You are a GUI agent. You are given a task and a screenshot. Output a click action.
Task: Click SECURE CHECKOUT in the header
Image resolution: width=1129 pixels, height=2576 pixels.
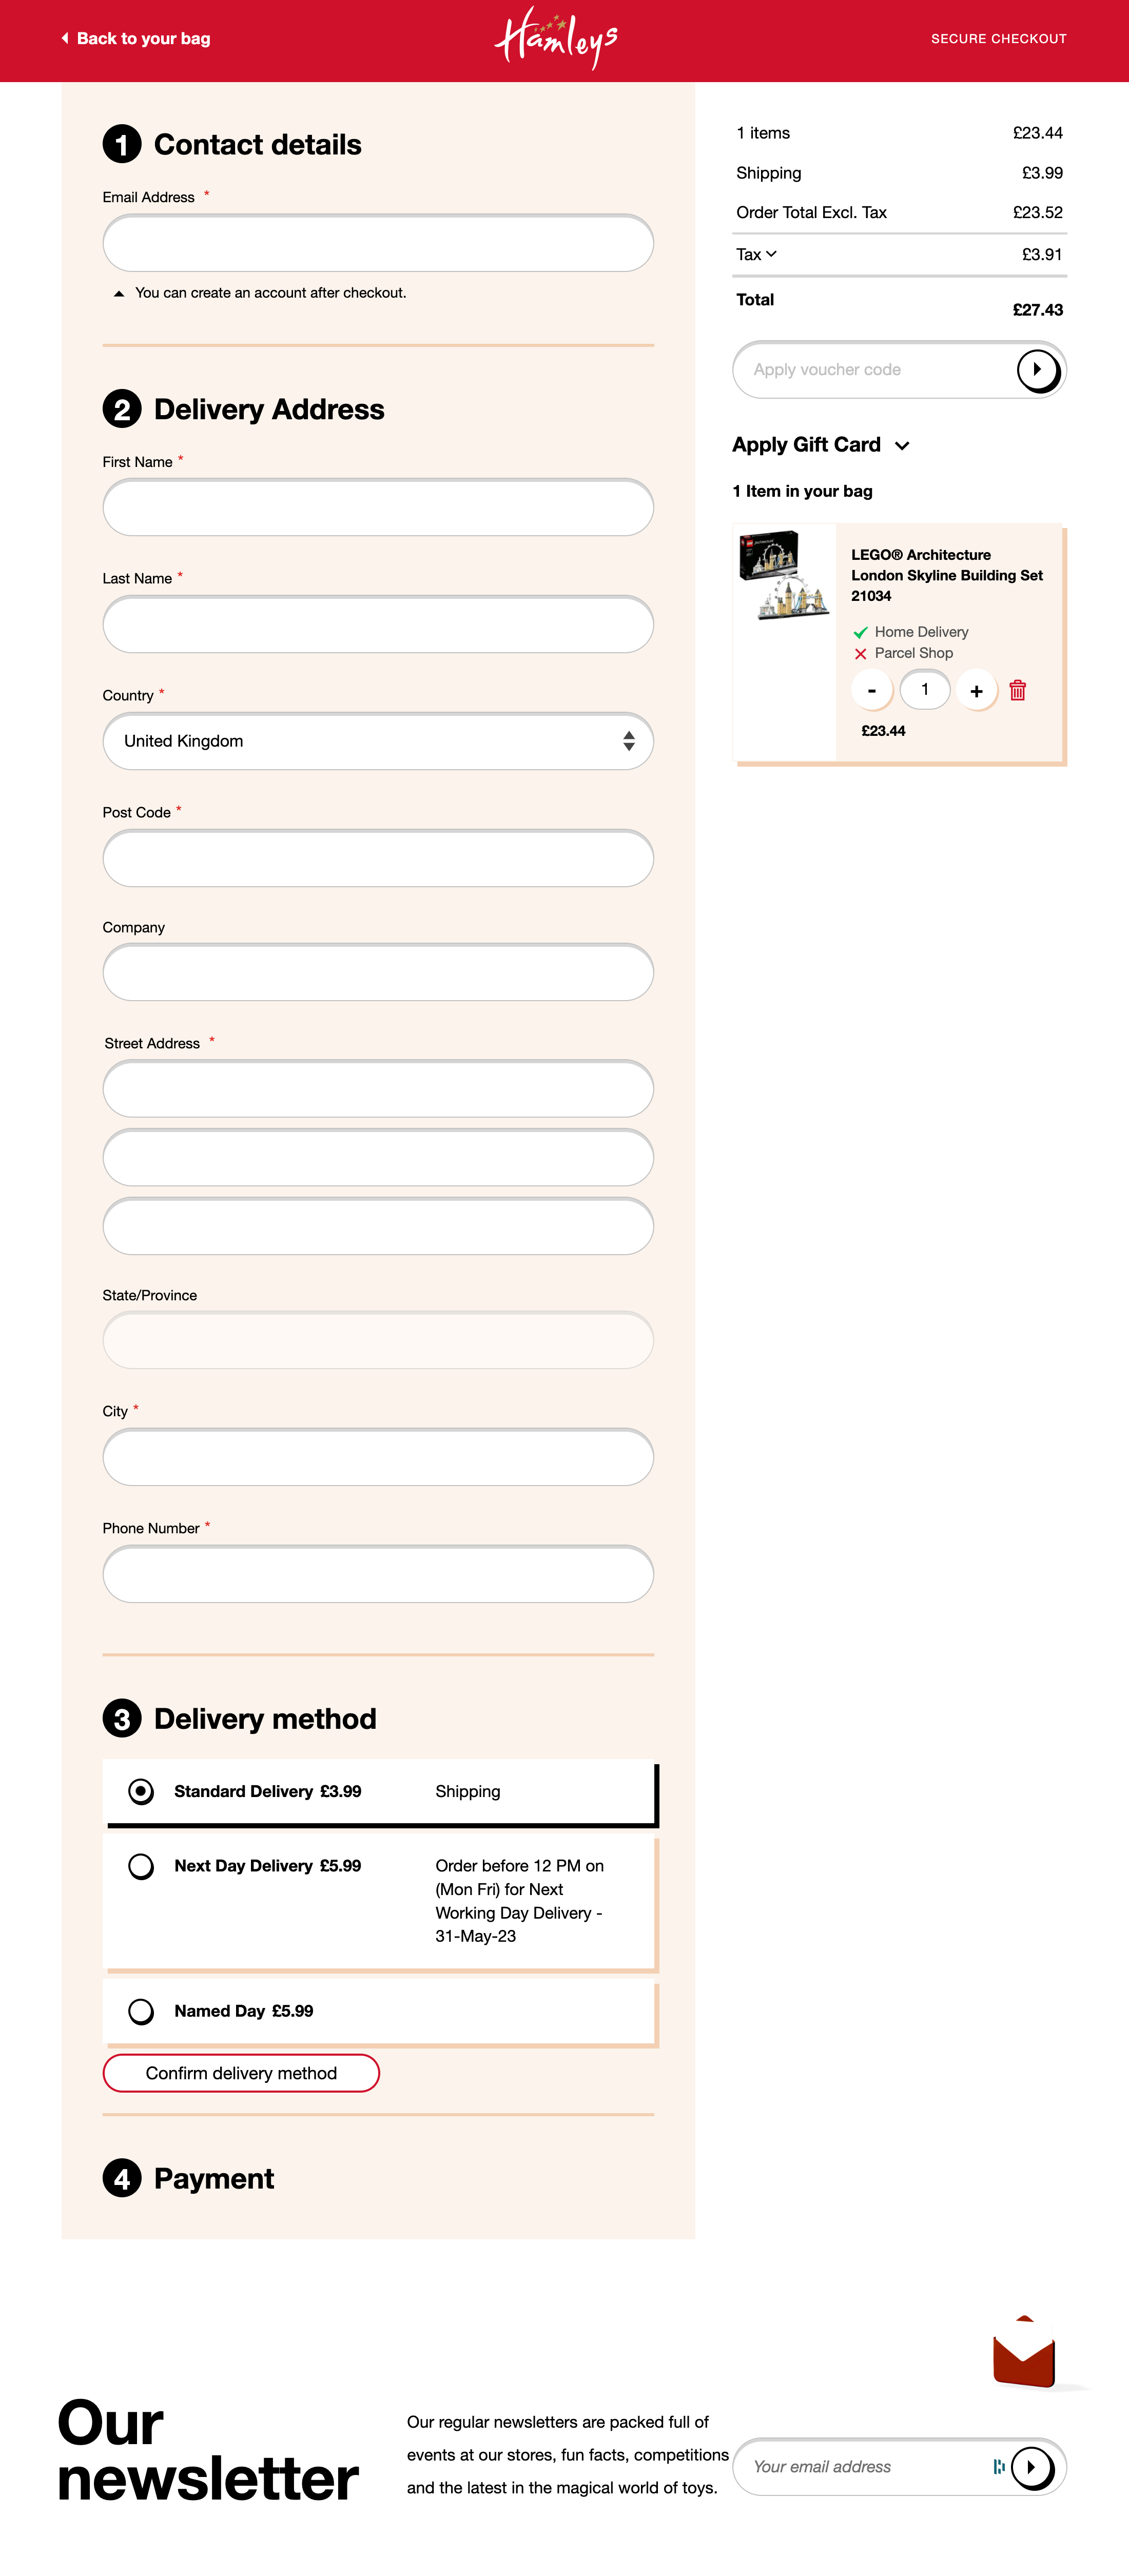[x=998, y=39]
